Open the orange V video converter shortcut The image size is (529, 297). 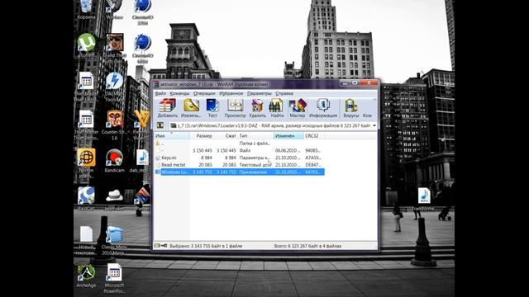(142, 125)
